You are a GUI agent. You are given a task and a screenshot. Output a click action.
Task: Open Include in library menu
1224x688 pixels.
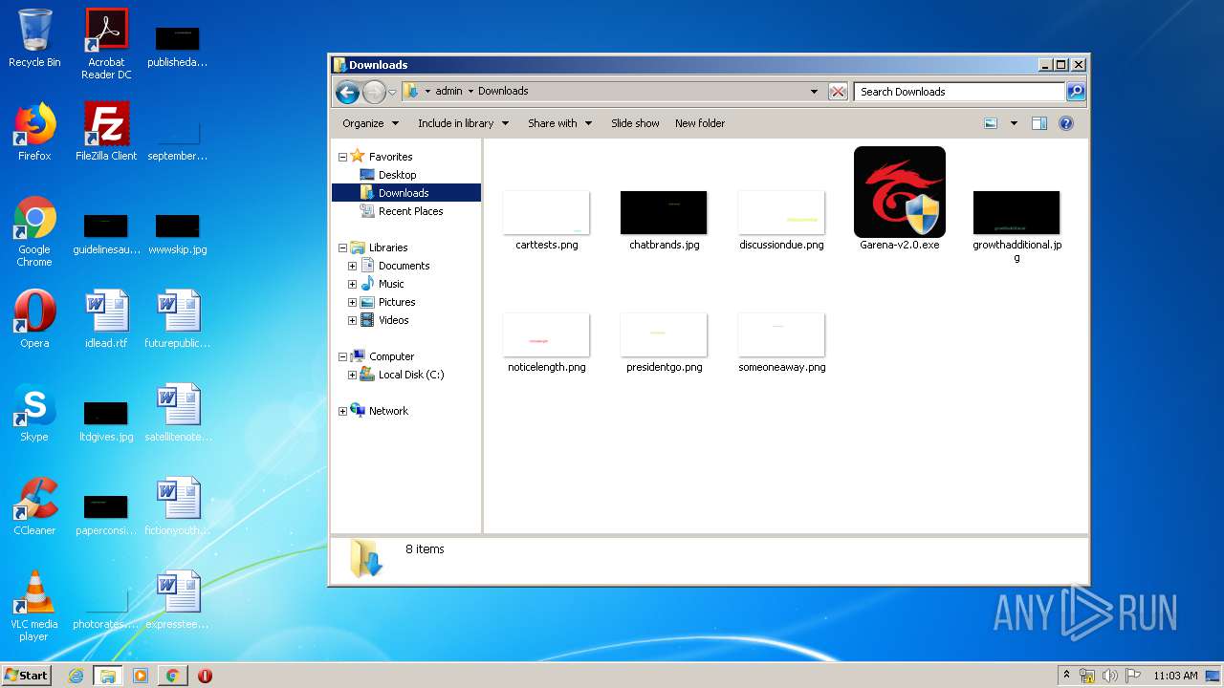pyautogui.click(x=463, y=123)
